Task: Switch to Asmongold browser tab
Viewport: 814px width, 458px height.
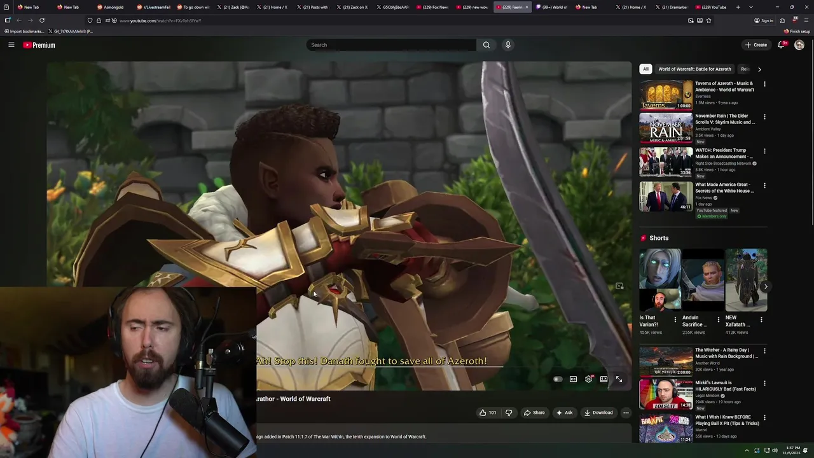Action: tap(111, 7)
